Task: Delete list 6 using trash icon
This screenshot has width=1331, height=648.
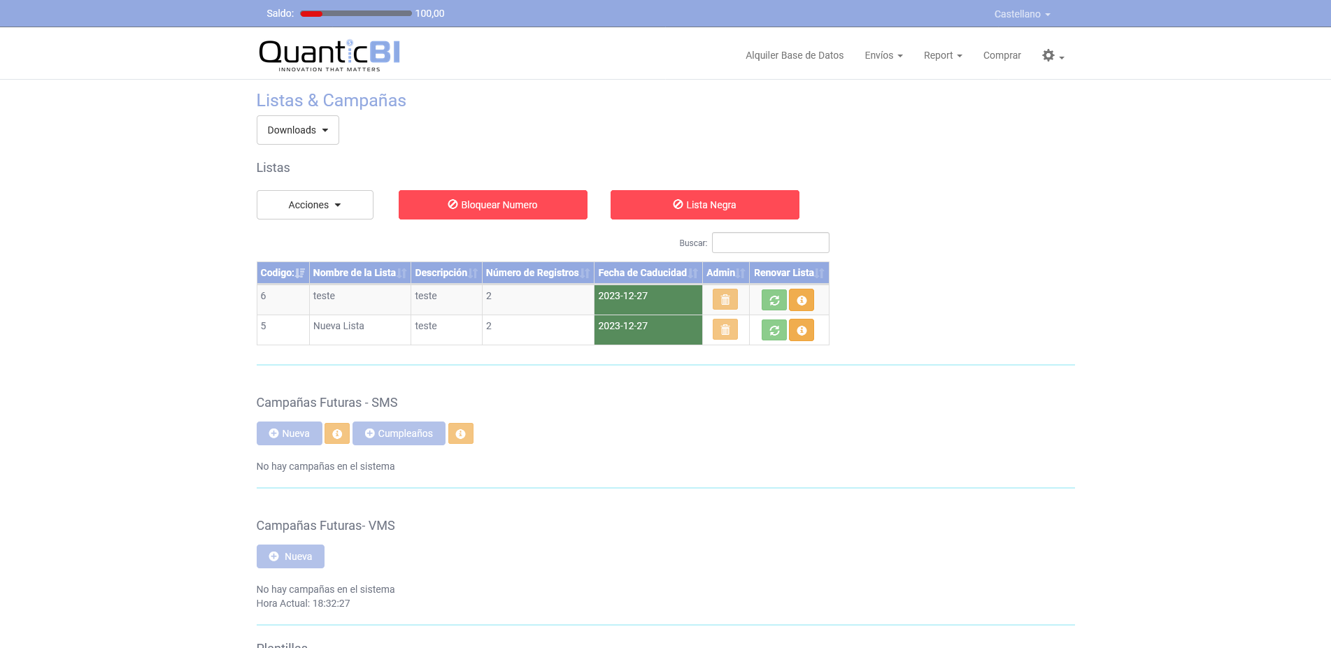Action: tap(725, 300)
